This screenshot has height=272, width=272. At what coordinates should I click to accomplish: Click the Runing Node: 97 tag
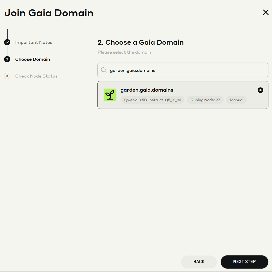tap(205, 100)
